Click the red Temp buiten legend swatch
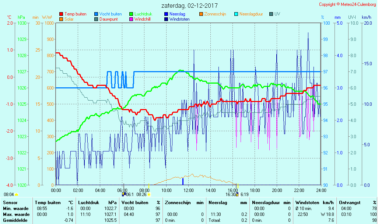This screenshot has height=224, width=378. point(61,14)
